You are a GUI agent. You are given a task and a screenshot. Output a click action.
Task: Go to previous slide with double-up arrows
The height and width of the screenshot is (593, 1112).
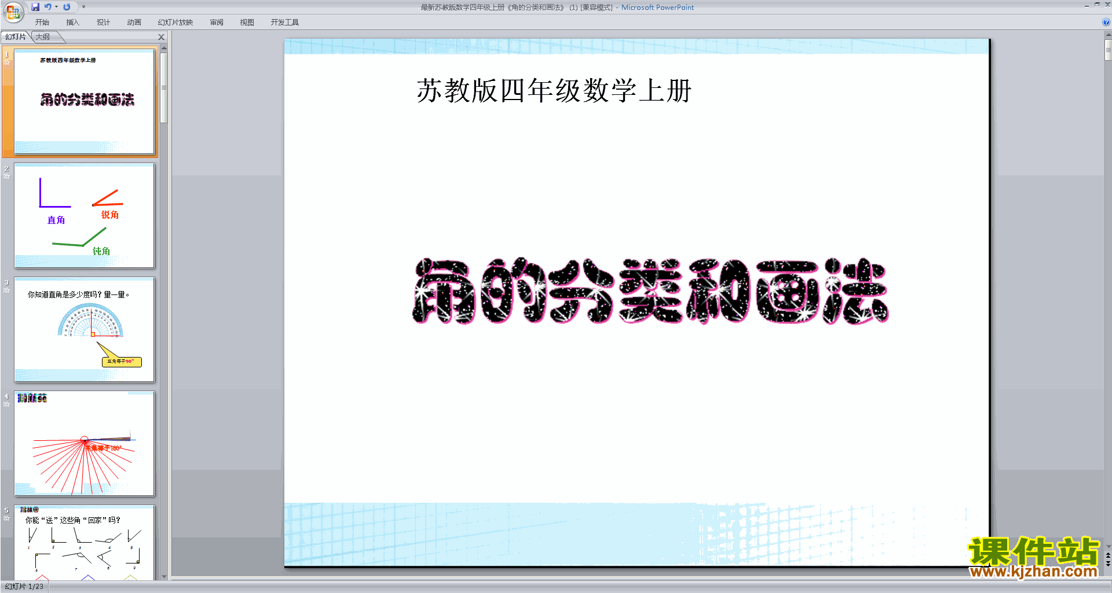pos(1108,555)
